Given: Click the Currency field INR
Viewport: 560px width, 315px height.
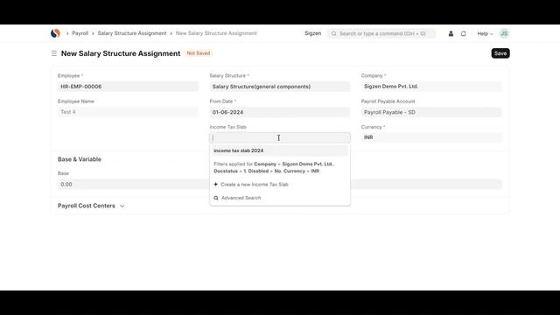Looking at the screenshot, I should [431, 137].
